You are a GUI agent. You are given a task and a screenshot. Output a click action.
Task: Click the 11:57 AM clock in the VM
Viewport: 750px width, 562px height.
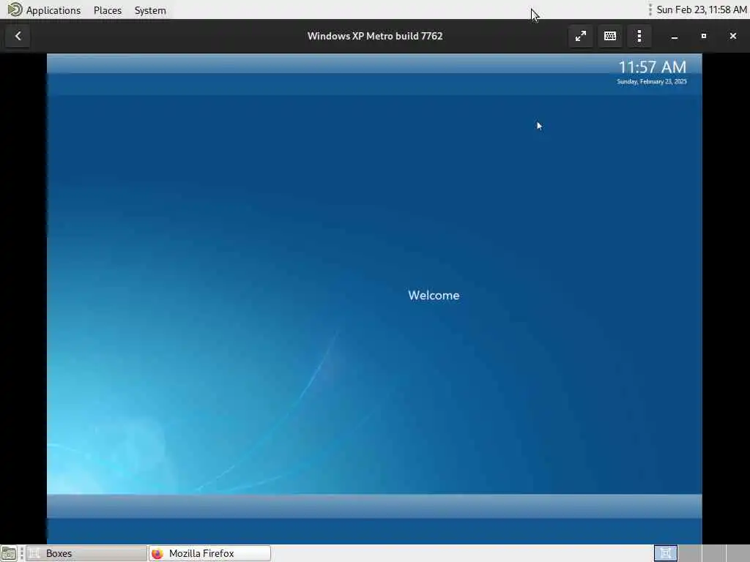tap(652, 67)
